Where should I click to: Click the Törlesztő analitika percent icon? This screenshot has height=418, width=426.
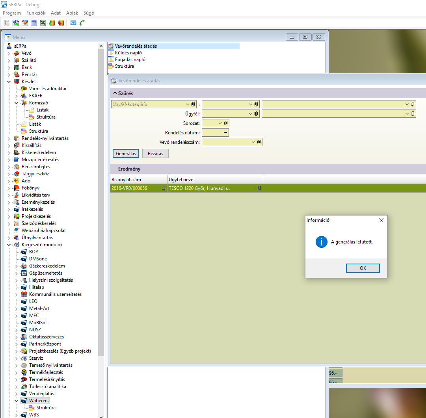pyautogui.click(x=24, y=386)
